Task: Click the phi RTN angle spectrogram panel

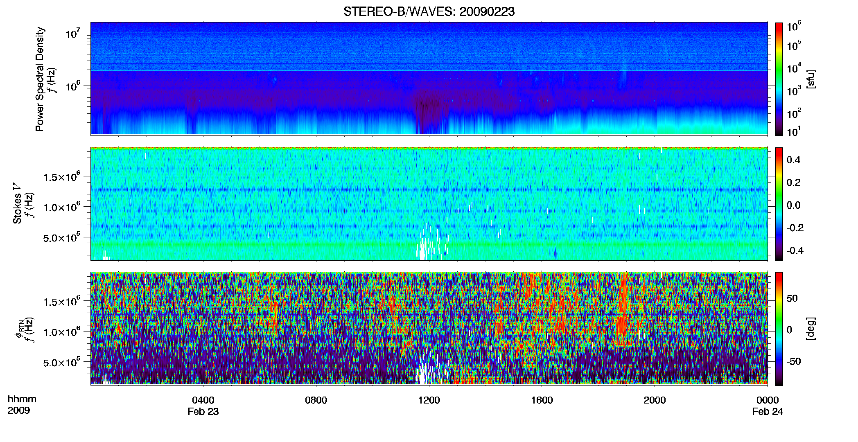Action: [429, 328]
